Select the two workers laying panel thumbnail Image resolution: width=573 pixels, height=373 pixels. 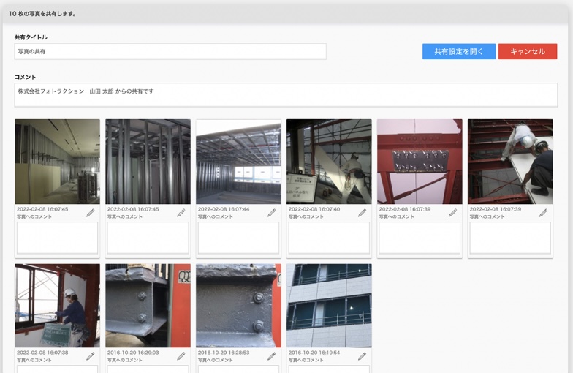tap(510, 162)
